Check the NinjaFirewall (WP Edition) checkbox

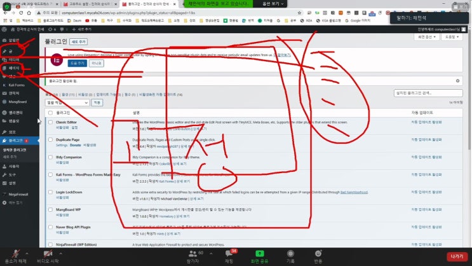pos(50,244)
